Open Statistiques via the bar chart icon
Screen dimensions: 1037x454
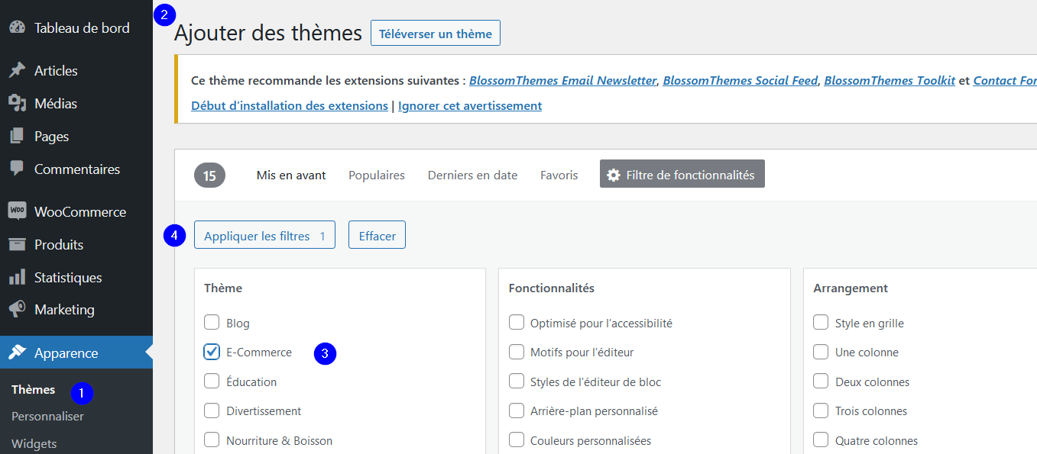coord(17,278)
